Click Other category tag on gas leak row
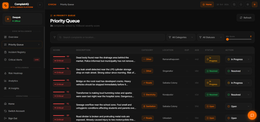The width and height of the screenshot is (260, 122). click(147, 71)
